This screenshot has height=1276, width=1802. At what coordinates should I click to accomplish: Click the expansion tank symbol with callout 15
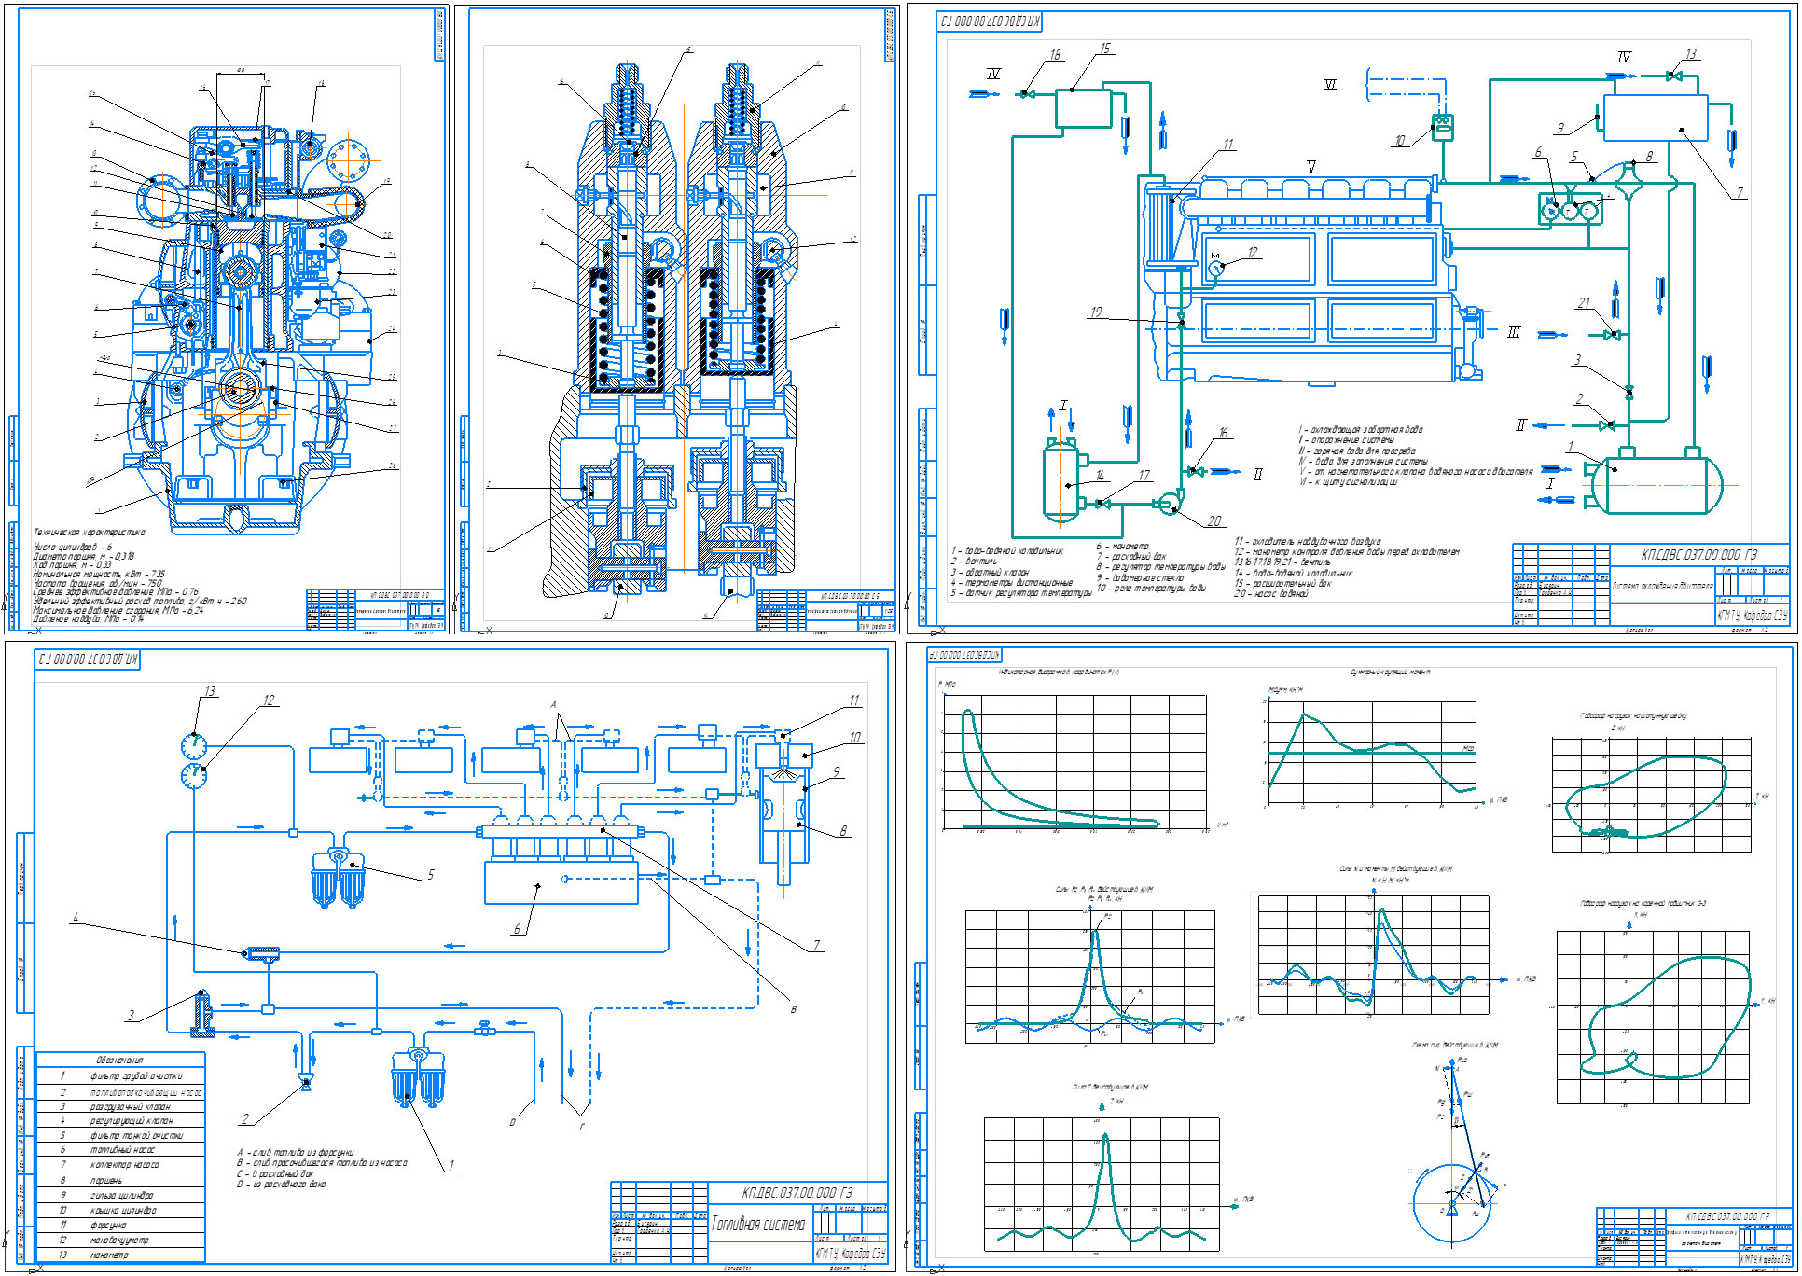(x=1083, y=108)
